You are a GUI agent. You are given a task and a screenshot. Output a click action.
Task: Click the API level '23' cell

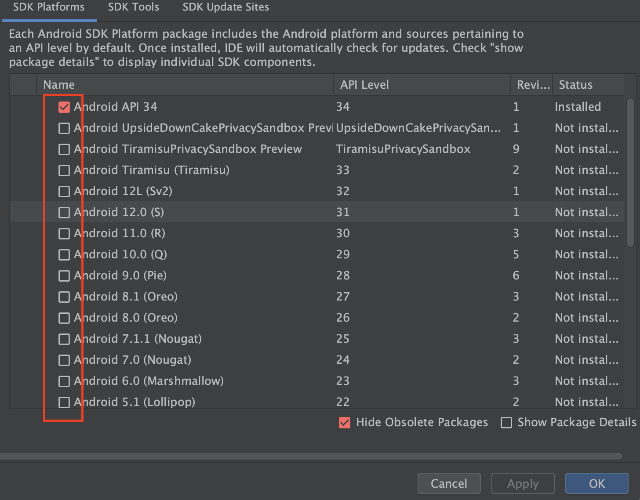[343, 381]
